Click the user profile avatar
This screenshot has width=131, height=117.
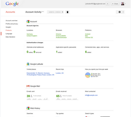(x=122, y=4)
